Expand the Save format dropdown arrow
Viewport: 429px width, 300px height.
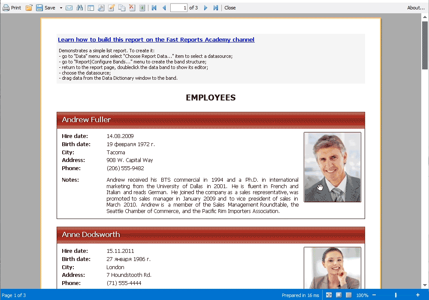(x=61, y=8)
